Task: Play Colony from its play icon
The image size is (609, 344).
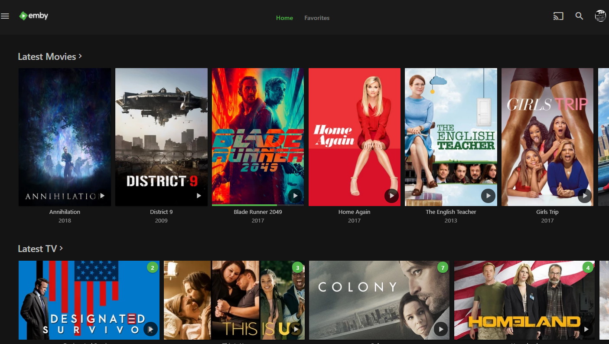Action: point(441,329)
